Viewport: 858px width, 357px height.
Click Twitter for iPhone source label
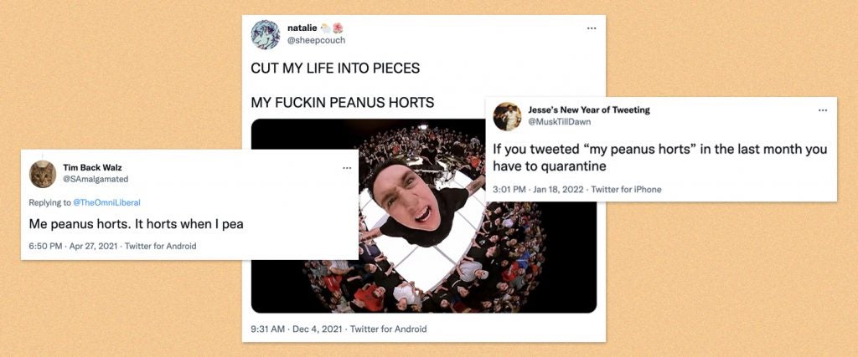coord(627,190)
